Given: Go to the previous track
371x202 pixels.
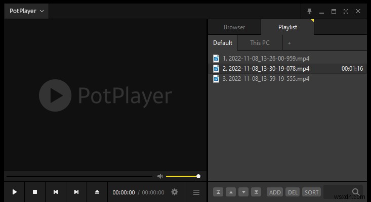Looking at the screenshot, I should coord(56,192).
